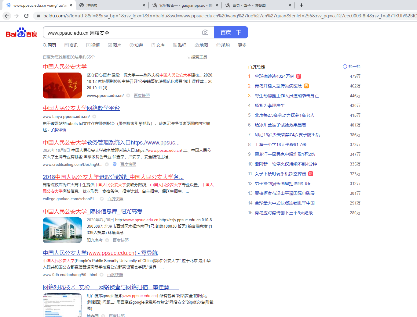Open hot topic 黑龙江一居民家中爆炸致1死2伤

[x=285, y=154]
